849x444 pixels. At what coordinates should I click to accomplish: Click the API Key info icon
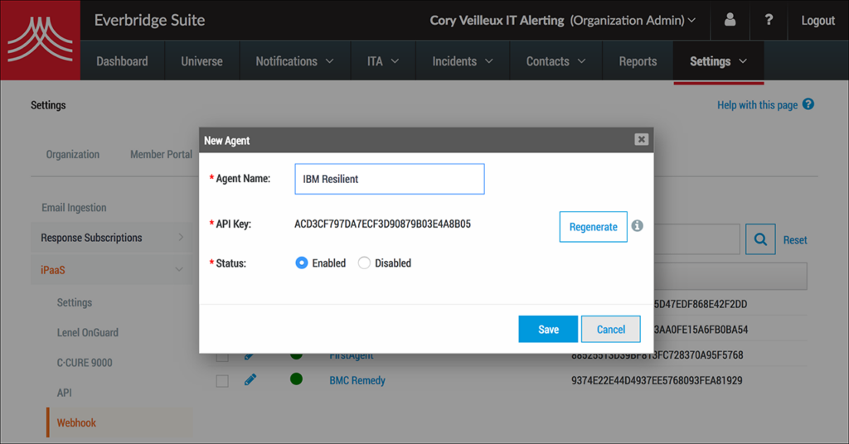[x=638, y=226]
